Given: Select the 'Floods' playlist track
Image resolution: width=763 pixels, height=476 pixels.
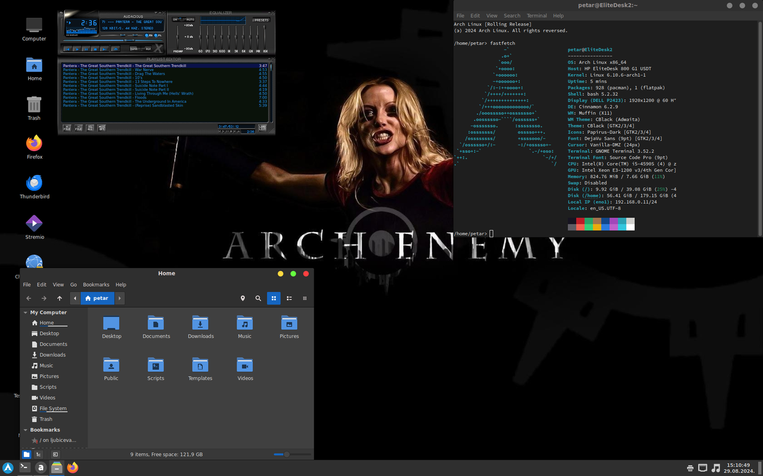Looking at the screenshot, I should click(x=166, y=98).
